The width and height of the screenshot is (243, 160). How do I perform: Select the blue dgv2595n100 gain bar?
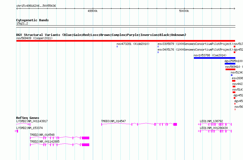coord(230,64)
